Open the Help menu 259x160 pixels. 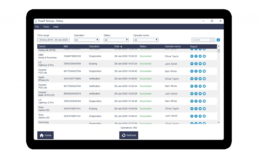click(x=56, y=27)
